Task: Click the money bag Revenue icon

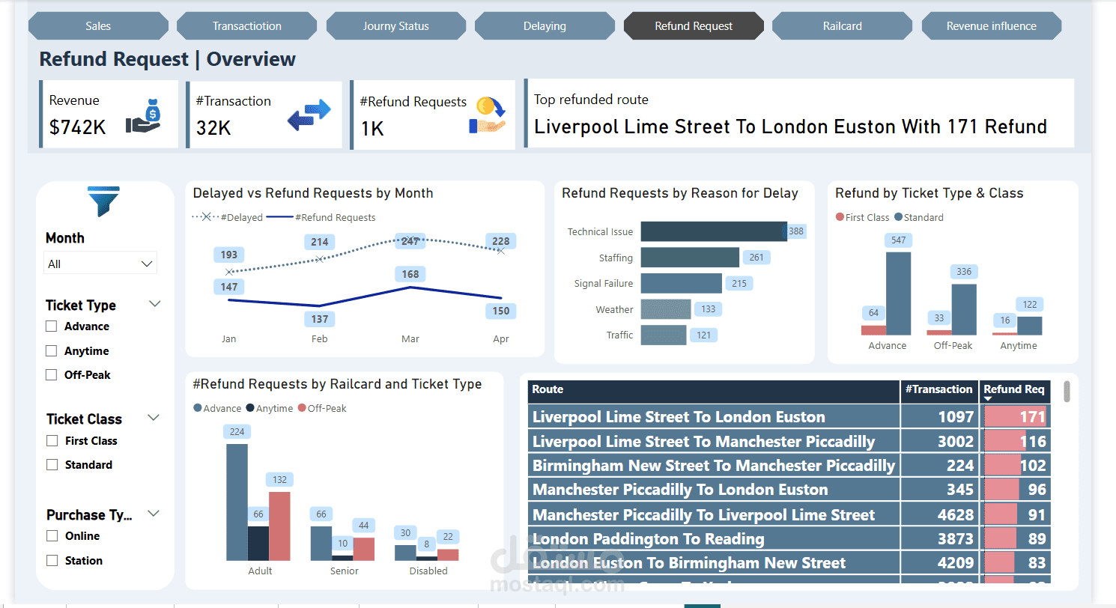Action: [x=143, y=116]
